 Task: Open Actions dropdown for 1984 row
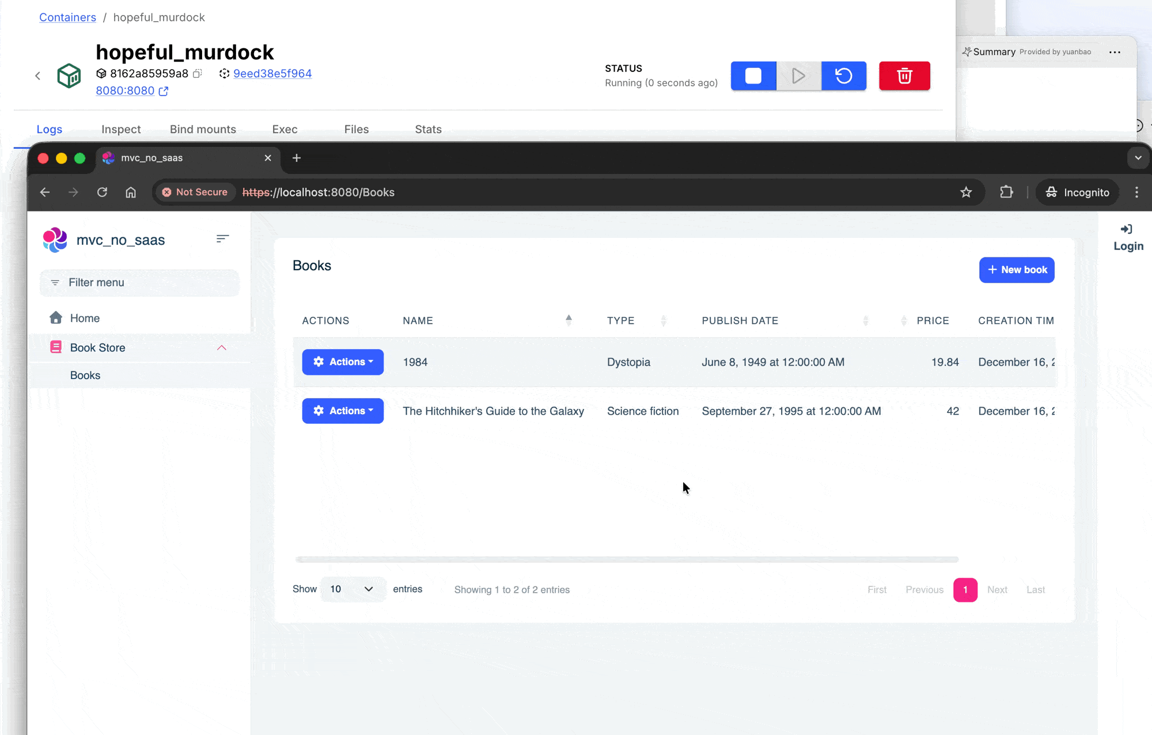(343, 362)
